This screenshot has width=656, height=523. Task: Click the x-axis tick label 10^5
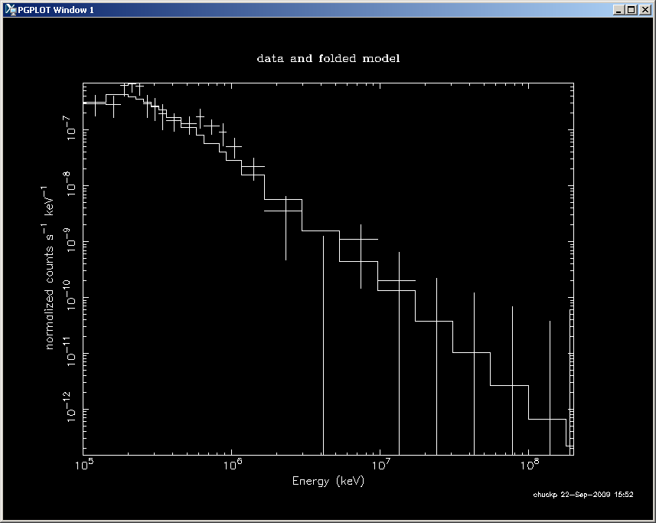84,465
